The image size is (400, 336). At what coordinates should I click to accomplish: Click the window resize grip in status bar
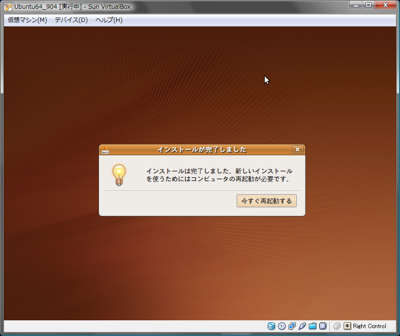coord(393,329)
